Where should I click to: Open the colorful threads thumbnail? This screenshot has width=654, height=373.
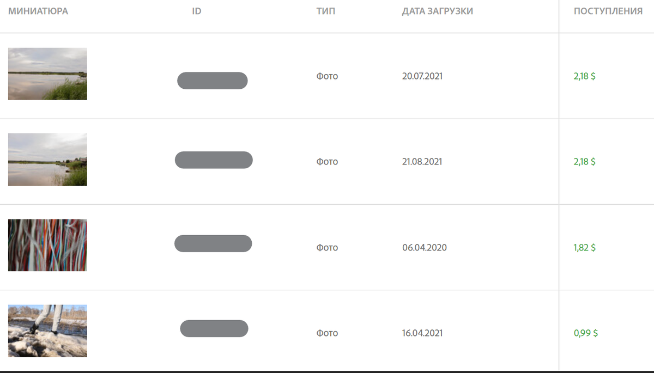pos(47,245)
